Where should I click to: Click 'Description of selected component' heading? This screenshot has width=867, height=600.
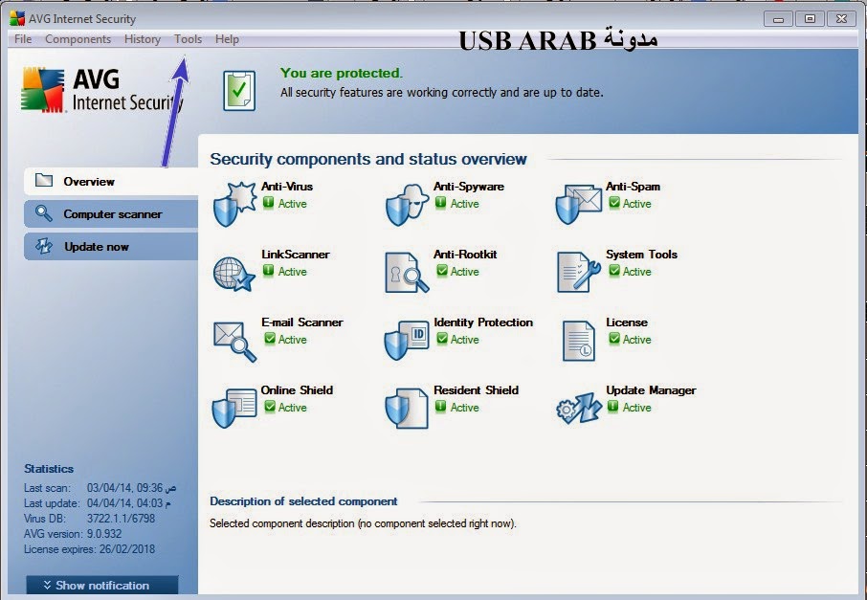coord(303,501)
